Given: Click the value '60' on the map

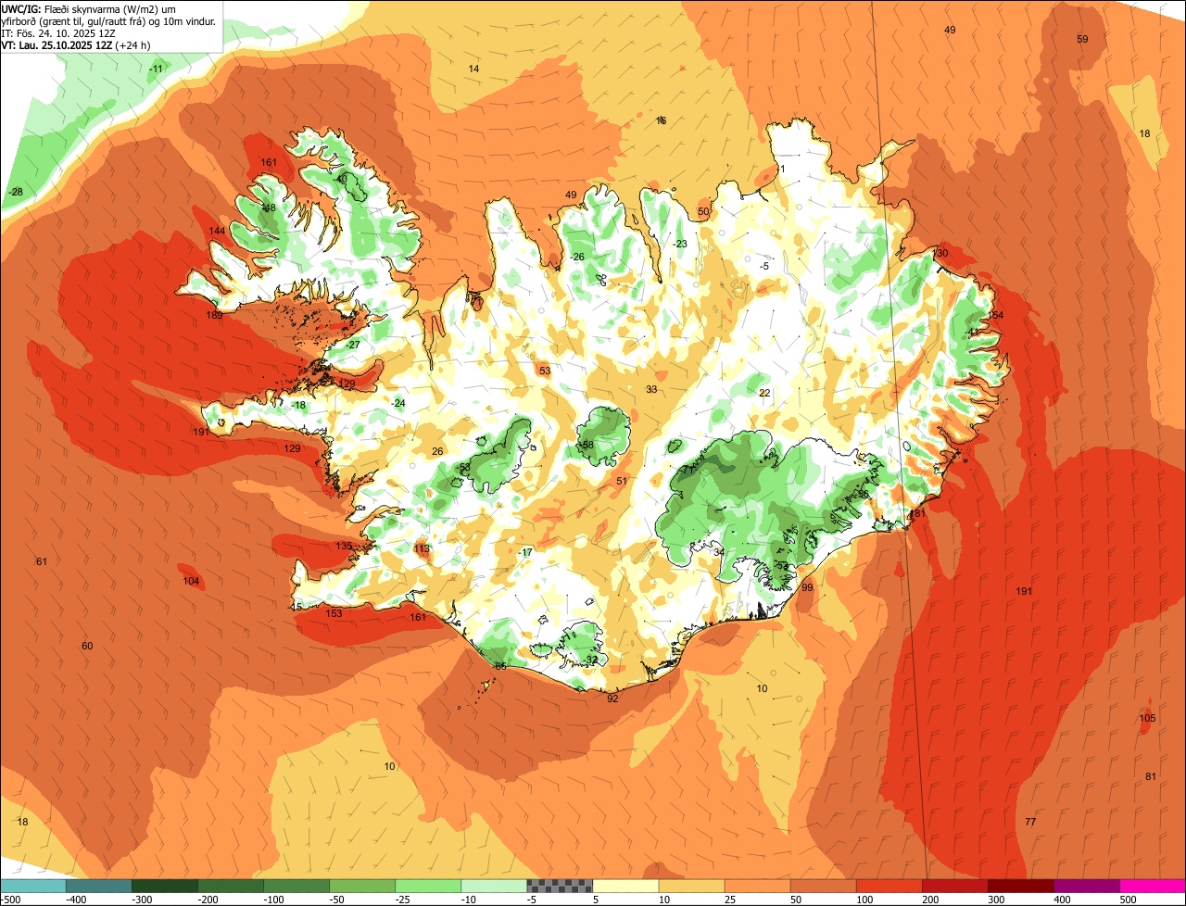Looking at the screenshot, I should [87, 646].
